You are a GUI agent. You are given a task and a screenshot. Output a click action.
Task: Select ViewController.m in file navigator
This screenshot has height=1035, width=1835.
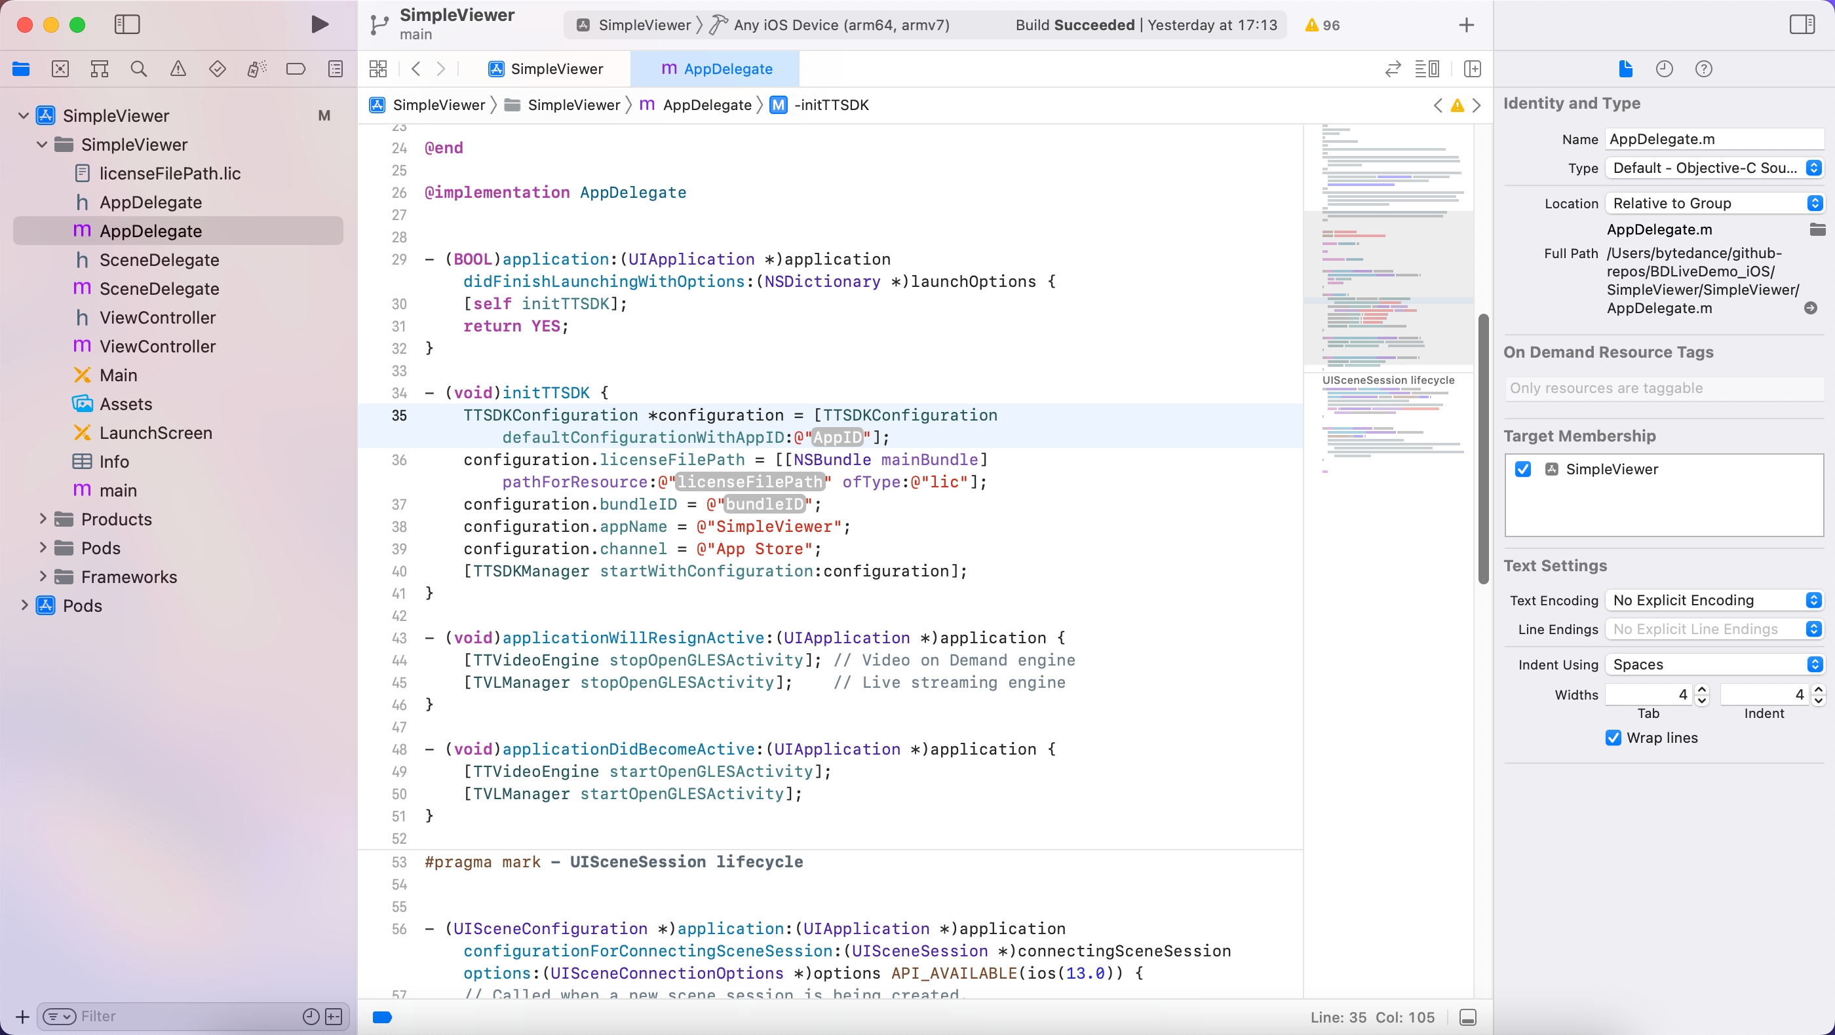click(x=157, y=347)
